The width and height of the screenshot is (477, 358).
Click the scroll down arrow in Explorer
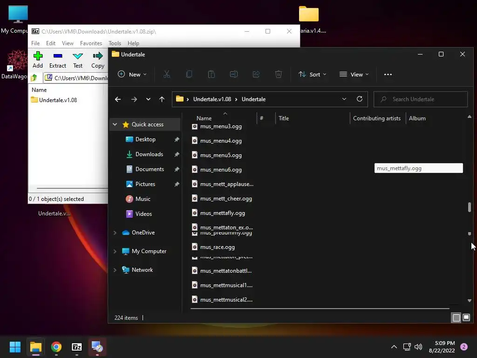coord(470,301)
